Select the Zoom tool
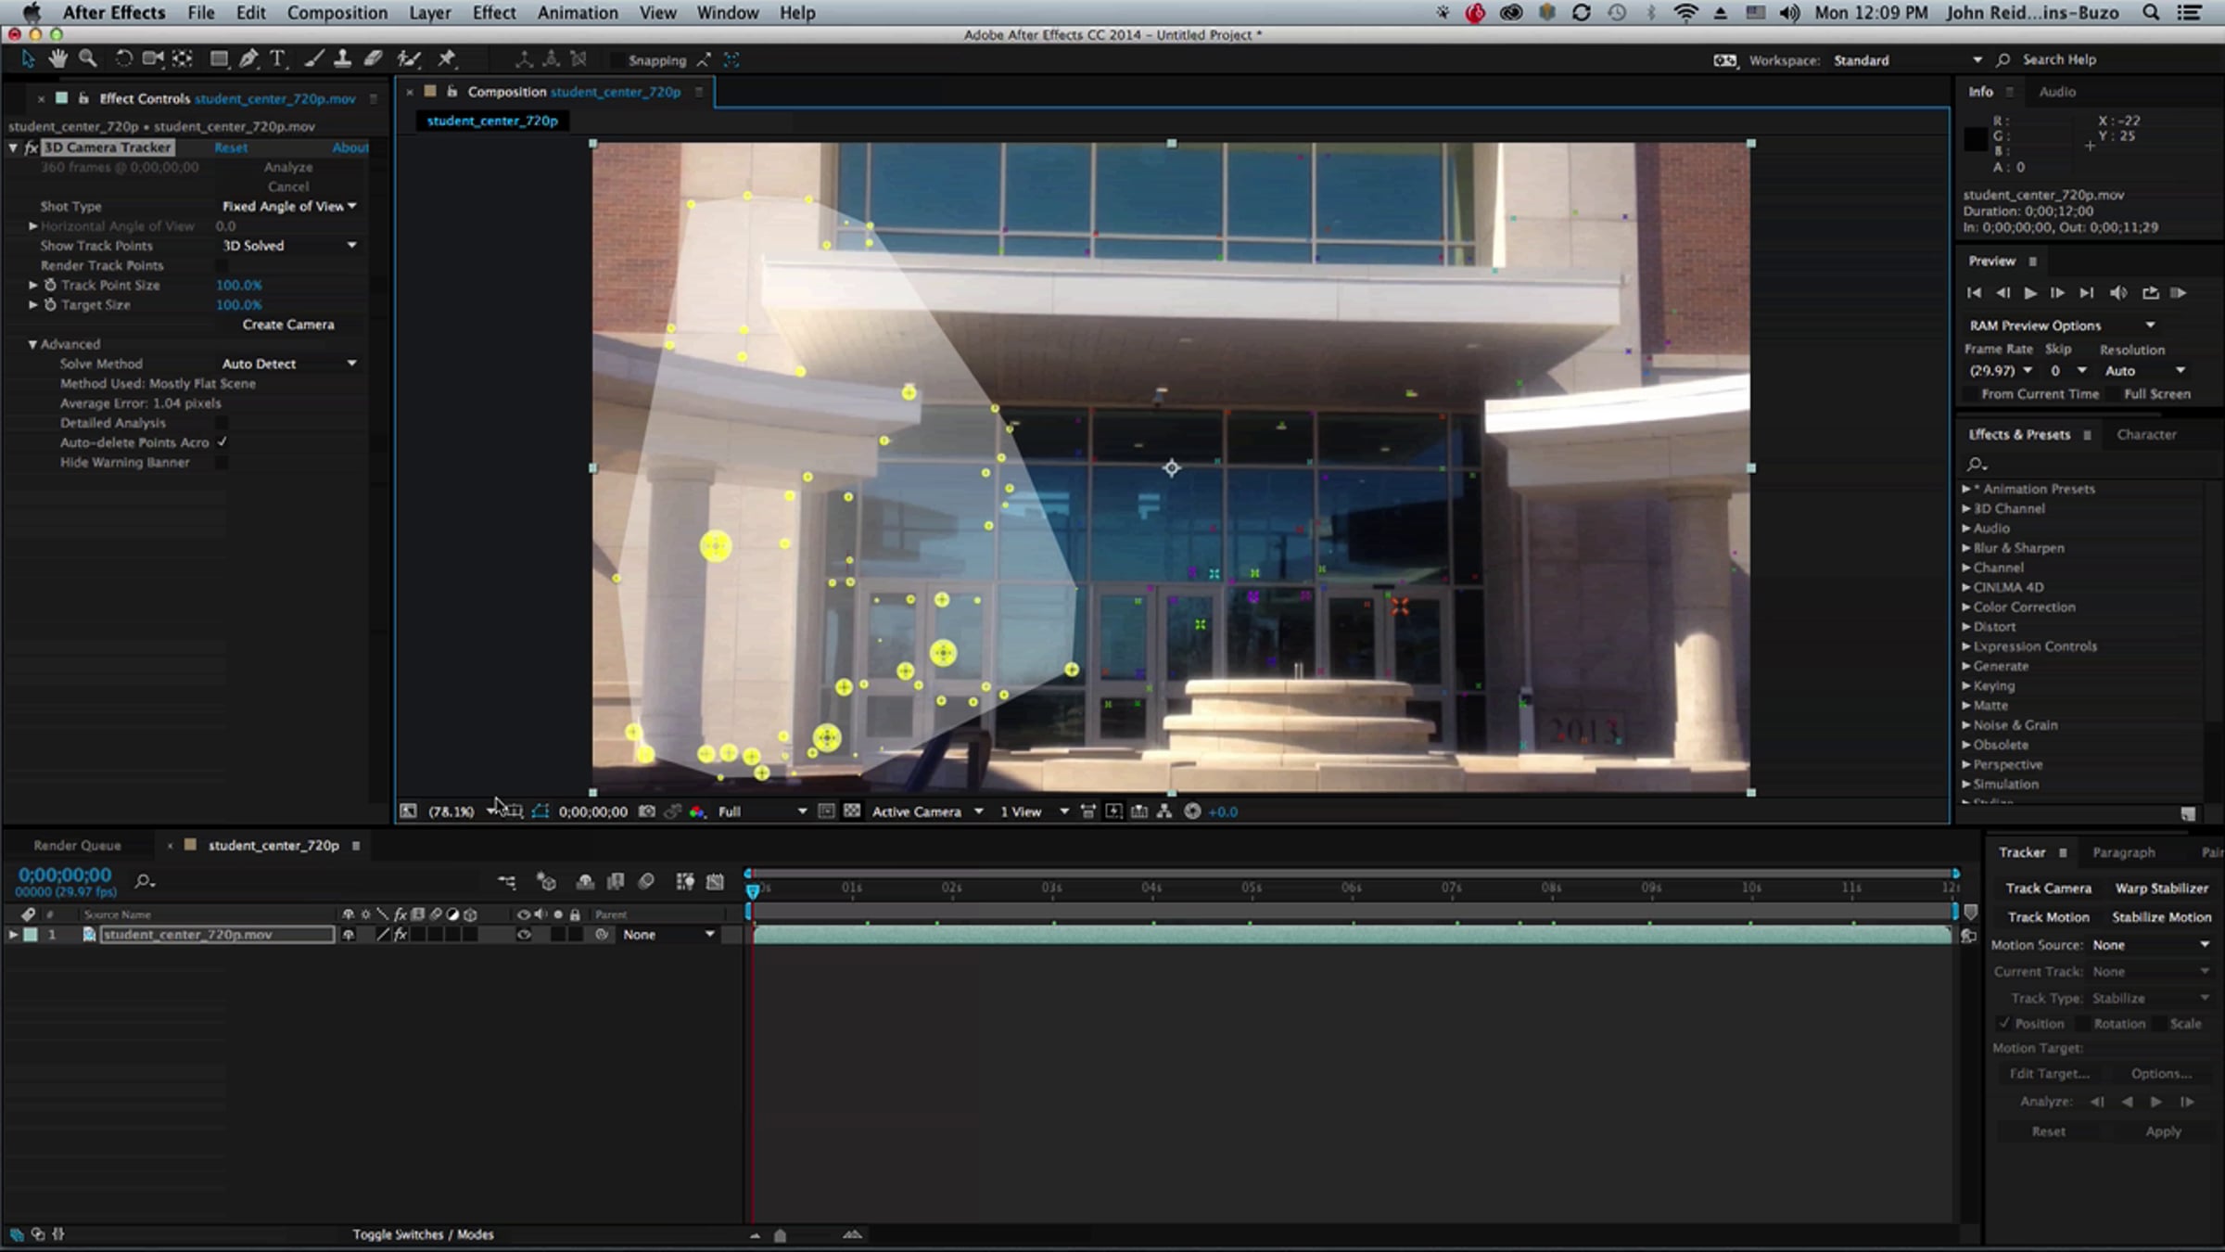2225x1252 pixels. click(x=88, y=59)
